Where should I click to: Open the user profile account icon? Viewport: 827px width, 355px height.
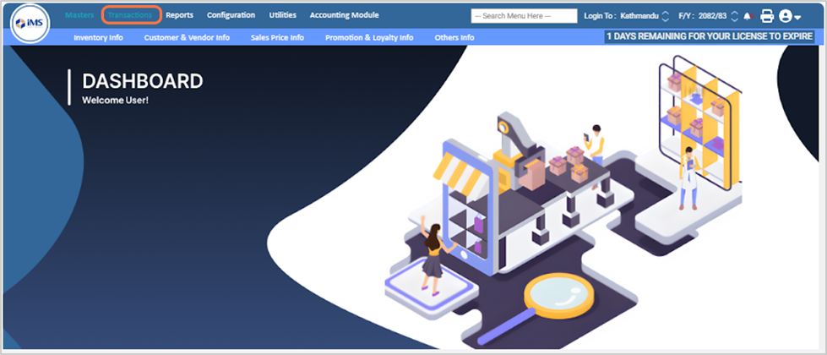click(x=786, y=15)
